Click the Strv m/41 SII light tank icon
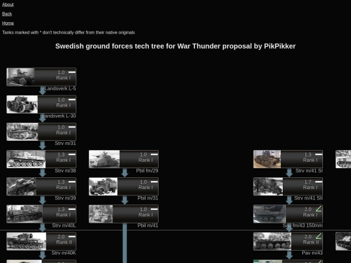This screenshot has width=351, height=263. pyautogui.click(x=318, y=182)
